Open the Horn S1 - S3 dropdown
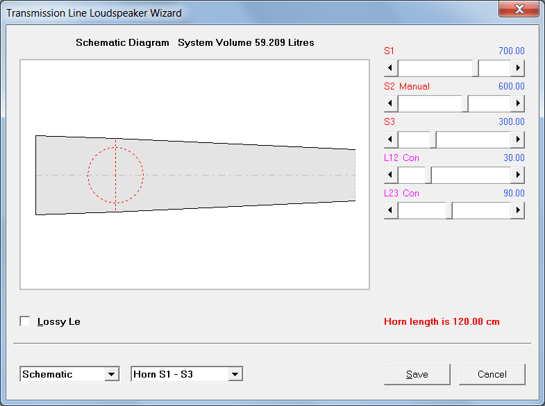Screen dimensions: 545x406 [235, 374]
